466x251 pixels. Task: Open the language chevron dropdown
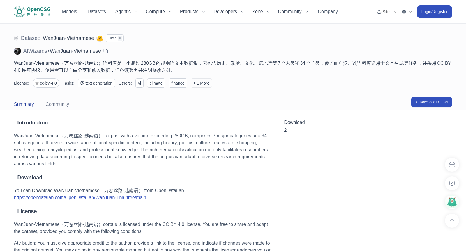(x=410, y=12)
